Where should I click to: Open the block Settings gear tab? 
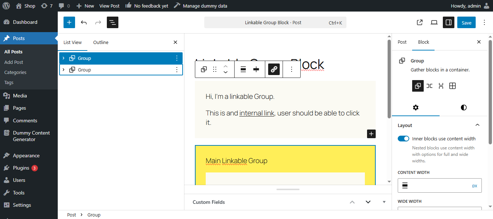416,108
